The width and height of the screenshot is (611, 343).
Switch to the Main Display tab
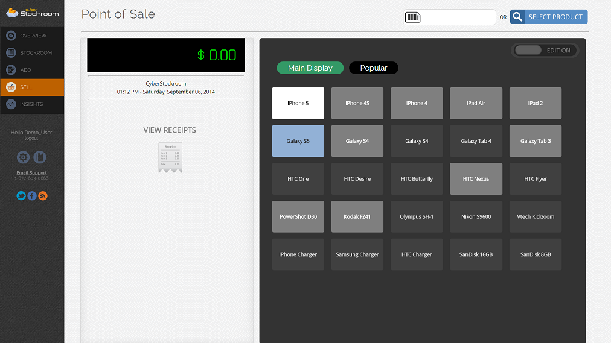310,68
